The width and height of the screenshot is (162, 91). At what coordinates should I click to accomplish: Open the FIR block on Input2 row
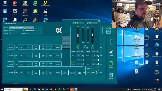pyautogui.click(x=21, y=56)
